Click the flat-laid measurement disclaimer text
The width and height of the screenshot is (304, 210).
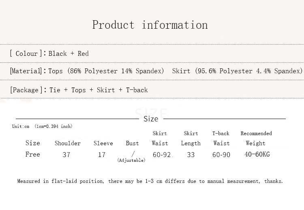[150, 181]
